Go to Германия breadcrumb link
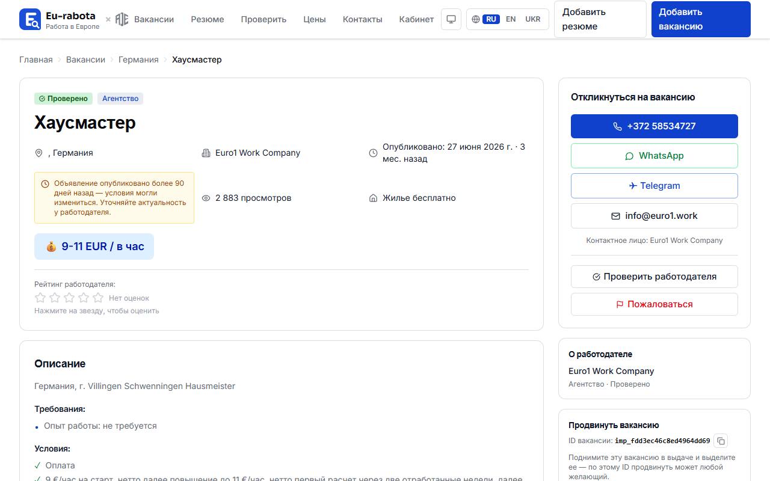The height and width of the screenshot is (481, 770). point(138,60)
